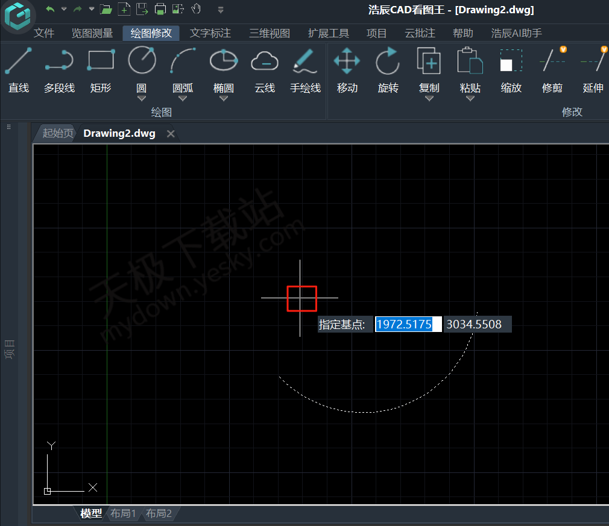Expand the 圆 circle options dropdown
Image resolution: width=609 pixels, height=526 pixels.
(142, 98)
